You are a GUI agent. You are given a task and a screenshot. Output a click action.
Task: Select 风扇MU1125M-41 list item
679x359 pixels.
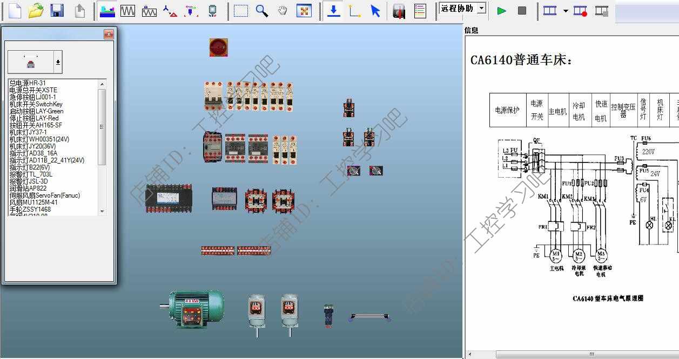(x=33, y=202)
